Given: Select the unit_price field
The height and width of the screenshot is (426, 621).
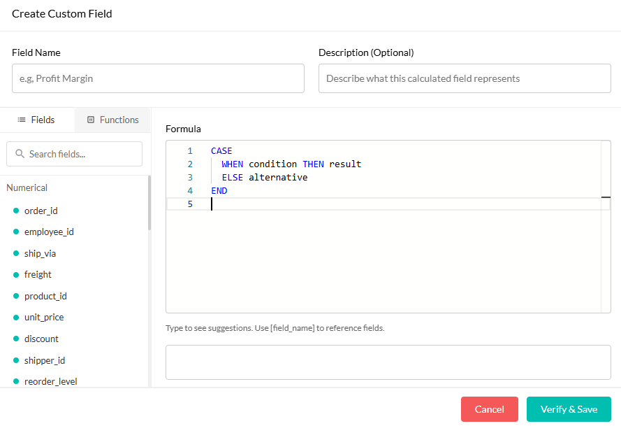Looking at the screenshot, I should pyautogui.click(x=44, y=317).
